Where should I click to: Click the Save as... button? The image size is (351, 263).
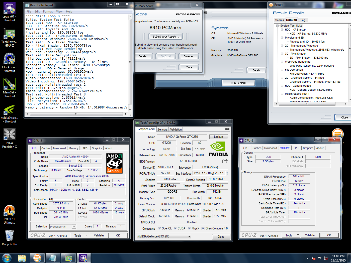tap(190, 56)
